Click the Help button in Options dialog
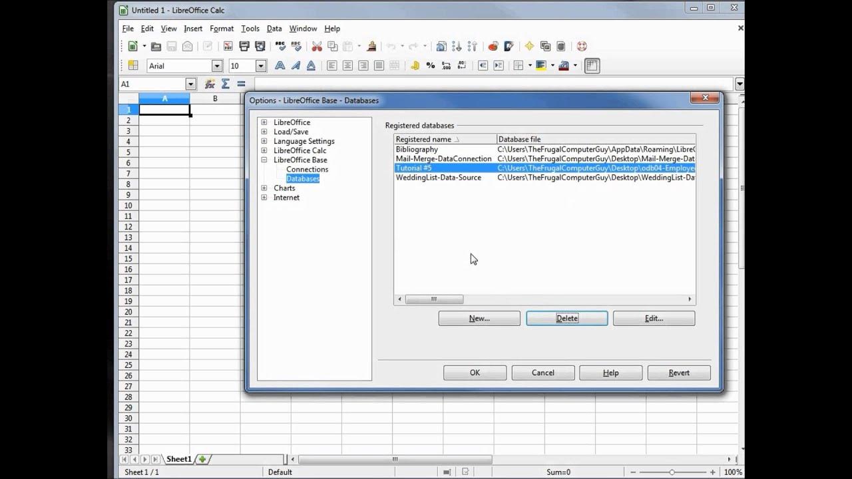The image size is (852, 479). click(x=611, y=373)
